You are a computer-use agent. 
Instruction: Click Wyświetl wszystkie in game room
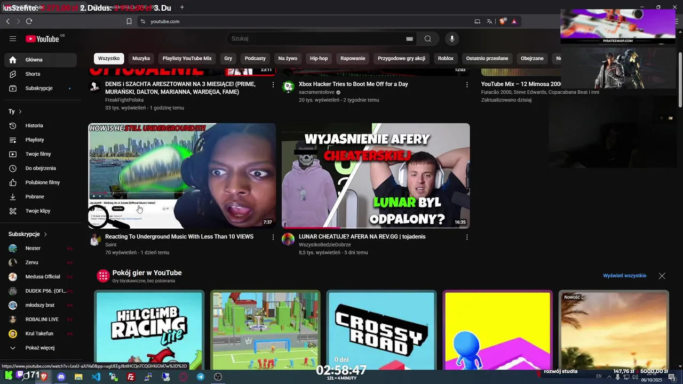(x=624, y=276)
